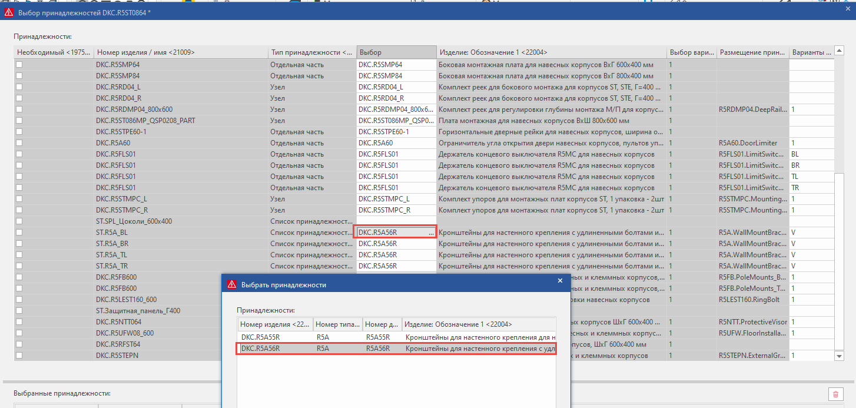Check the DKC.R5RDMP04_800x600 row checkbox

[19, 110]
